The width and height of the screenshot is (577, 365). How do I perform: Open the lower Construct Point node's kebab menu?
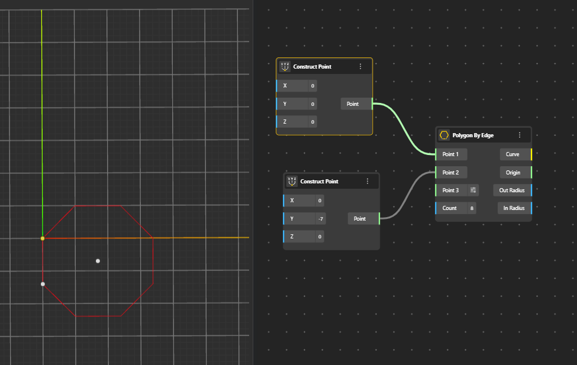click(x=368, y=182)
